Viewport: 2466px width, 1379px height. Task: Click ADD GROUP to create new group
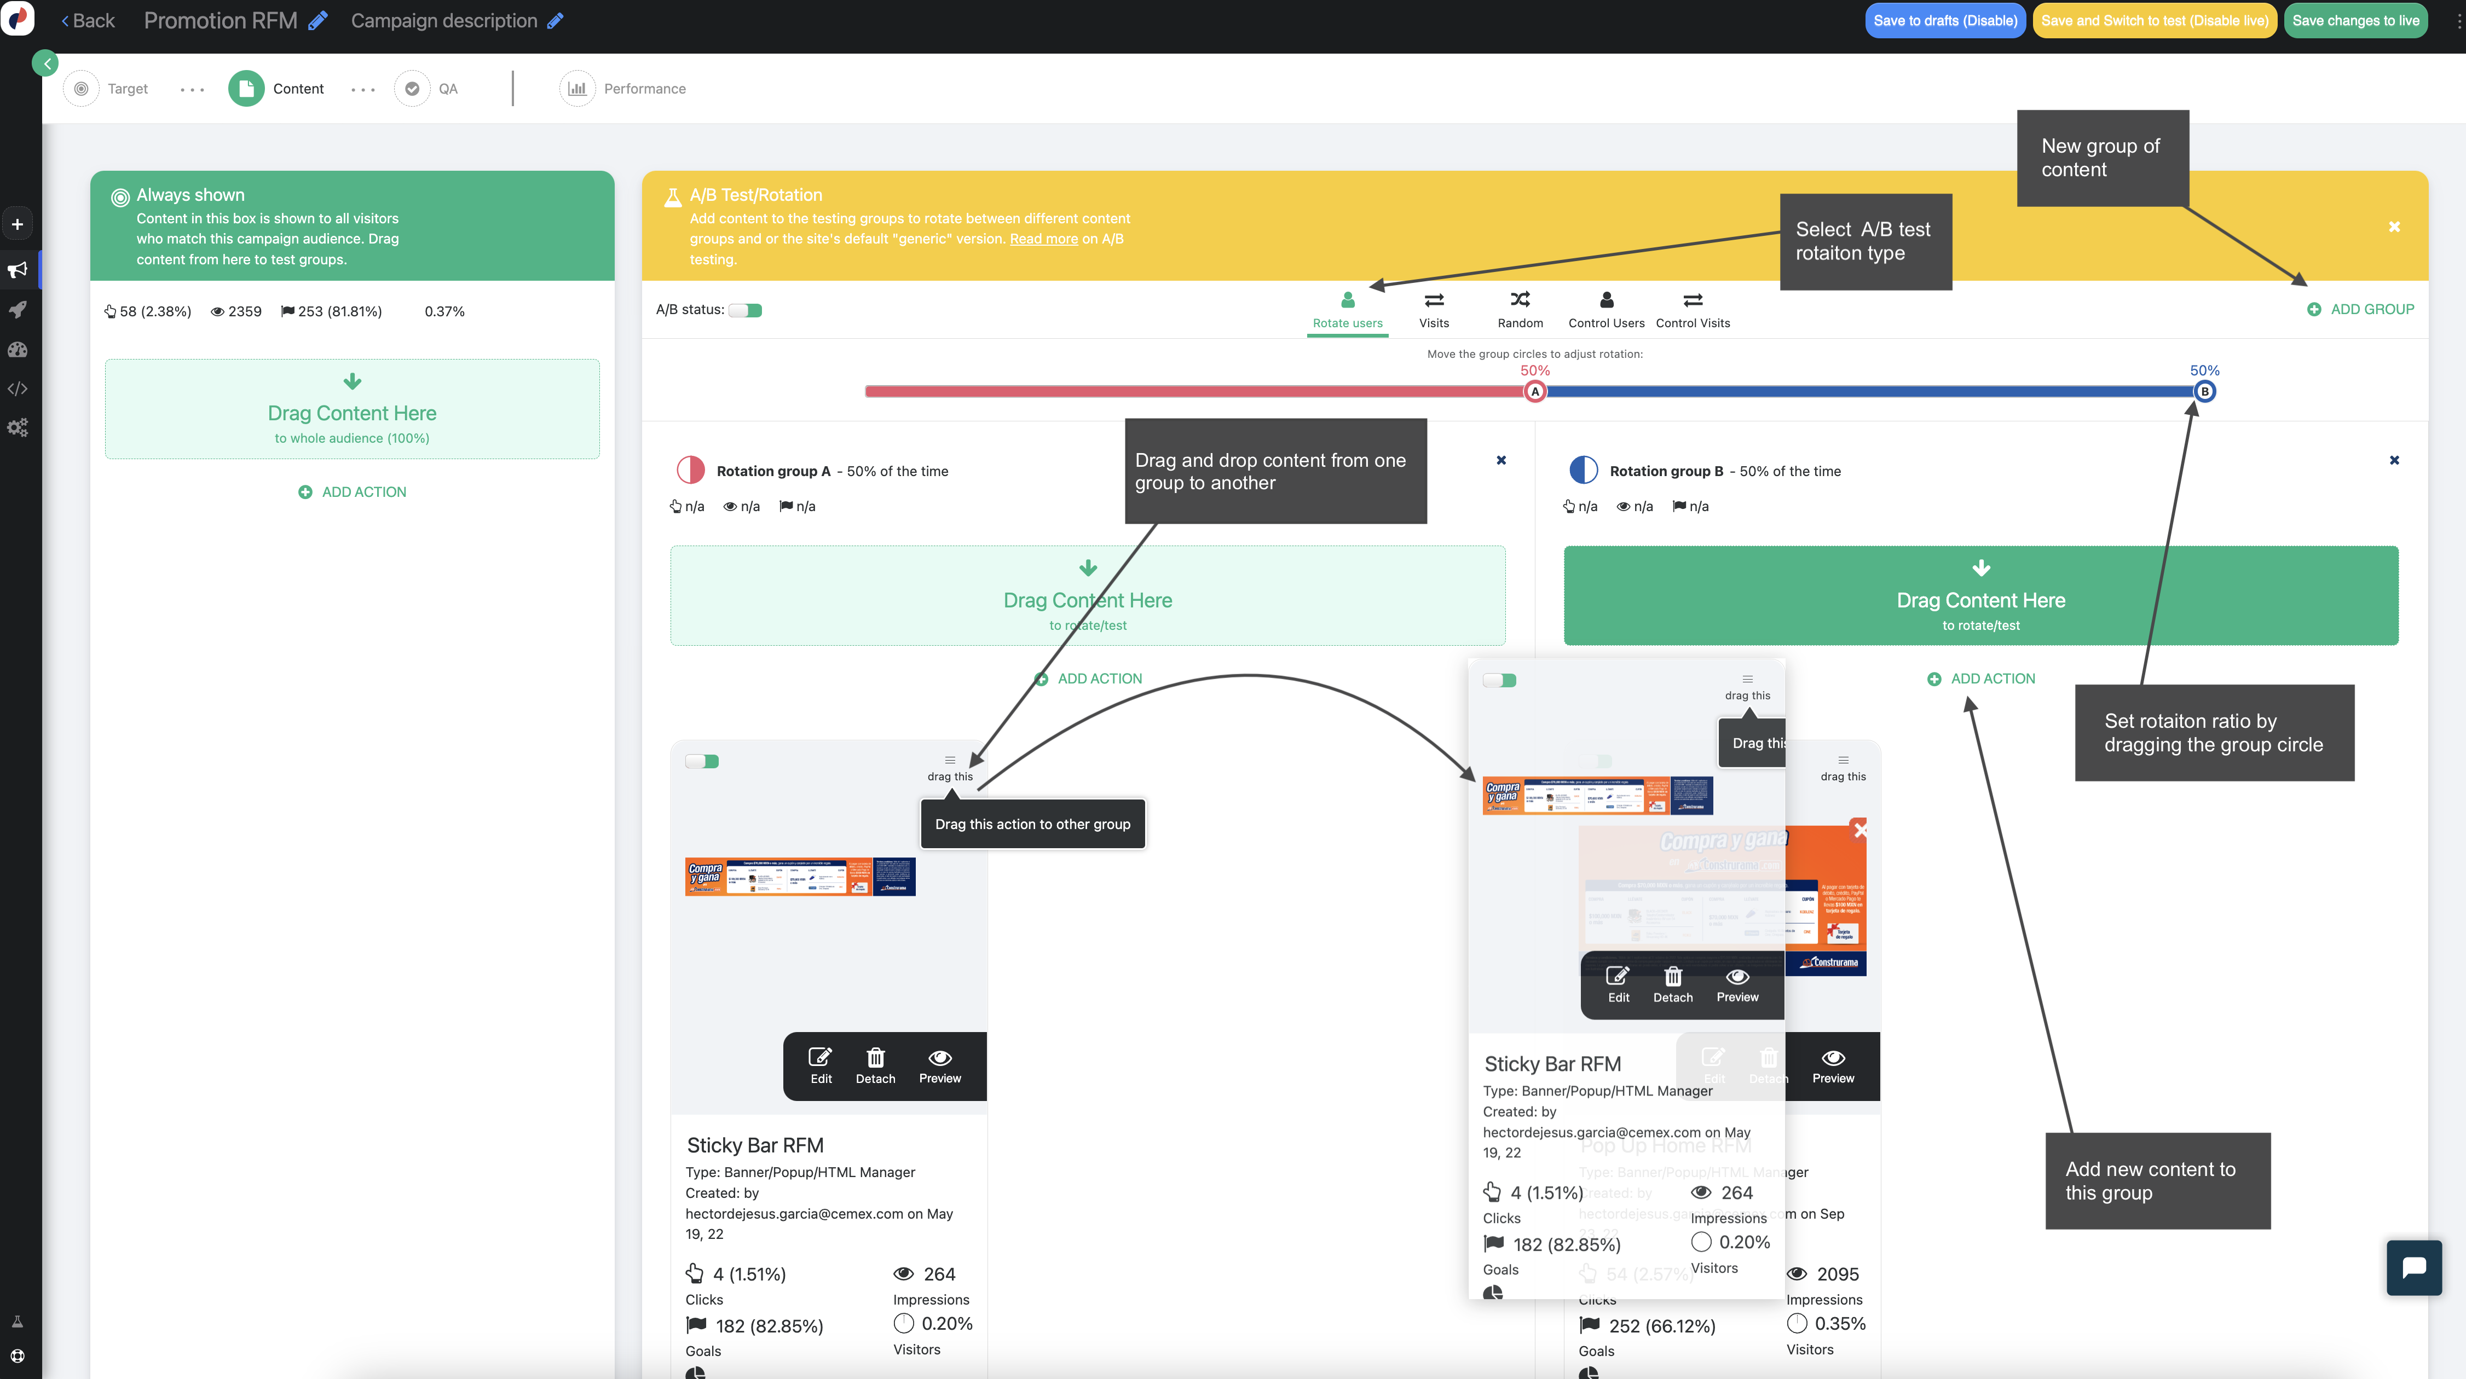2360,309
